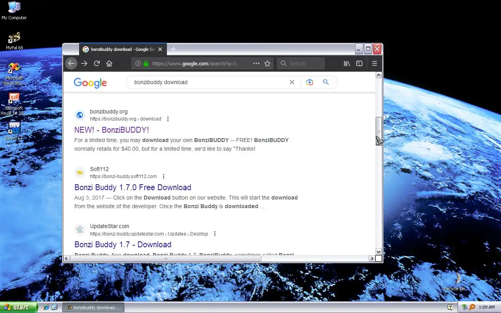Go back to the previous page

[71, 63]
